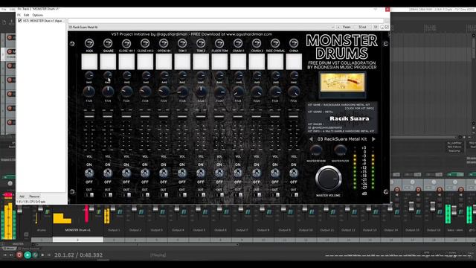Hit the SNARE drum pad
This screenshot has width=476, height=268.
click(108, 62)
